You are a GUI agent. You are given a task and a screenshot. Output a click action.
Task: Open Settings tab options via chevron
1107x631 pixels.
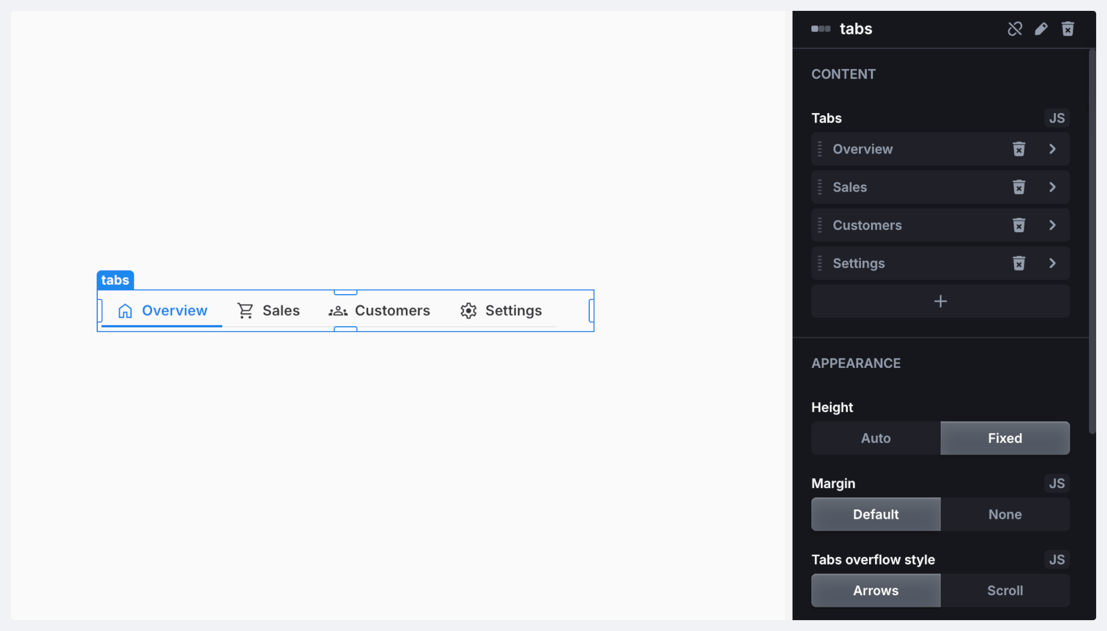click(x=1052, y=263)
